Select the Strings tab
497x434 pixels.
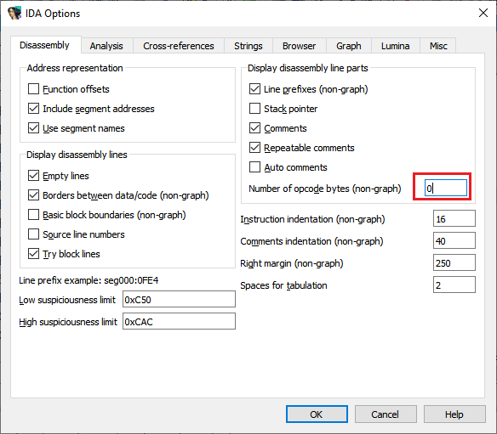pyautogui.click(x=248, y=46)
